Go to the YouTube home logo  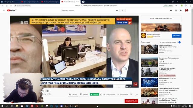(12, 10)
